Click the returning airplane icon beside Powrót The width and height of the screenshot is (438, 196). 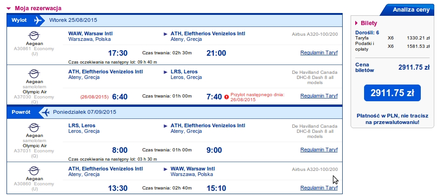(x=44, y=112)
